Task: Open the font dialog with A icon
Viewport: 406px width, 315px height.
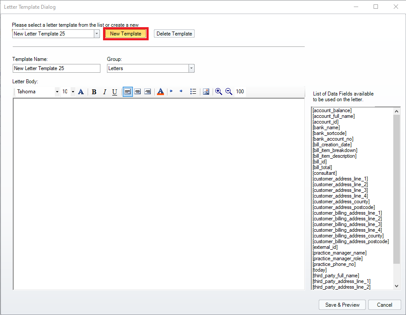Action: coord(81,92)
